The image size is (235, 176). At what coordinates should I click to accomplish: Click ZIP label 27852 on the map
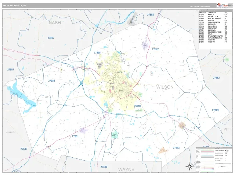click(216, 78)
